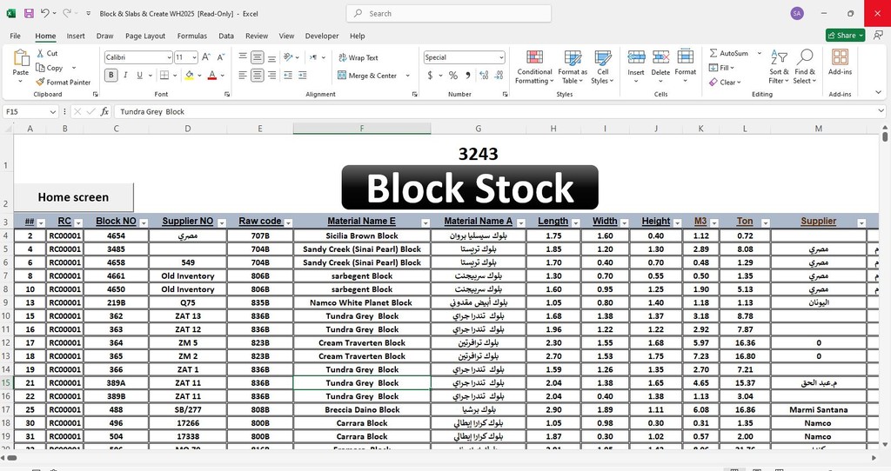Image resolution: width=891 pixels, height=471 pixels.
Task: Toggle Bold formatting
Action: tap(111, 76)
